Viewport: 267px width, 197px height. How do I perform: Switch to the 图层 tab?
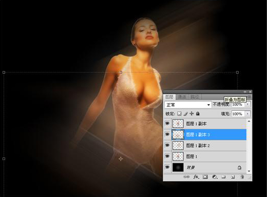tap(169, 97)
